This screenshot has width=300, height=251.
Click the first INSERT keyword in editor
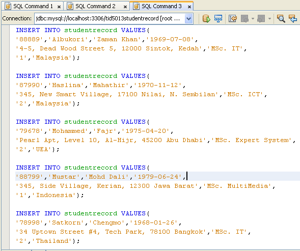click(x=28, y=30)
